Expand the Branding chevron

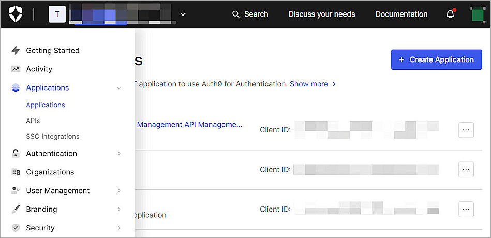tap(119, 209)
